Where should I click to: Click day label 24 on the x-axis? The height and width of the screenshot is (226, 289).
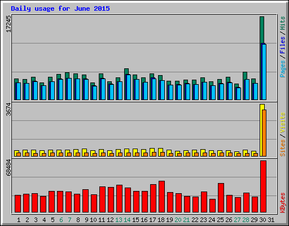point(212,220)
